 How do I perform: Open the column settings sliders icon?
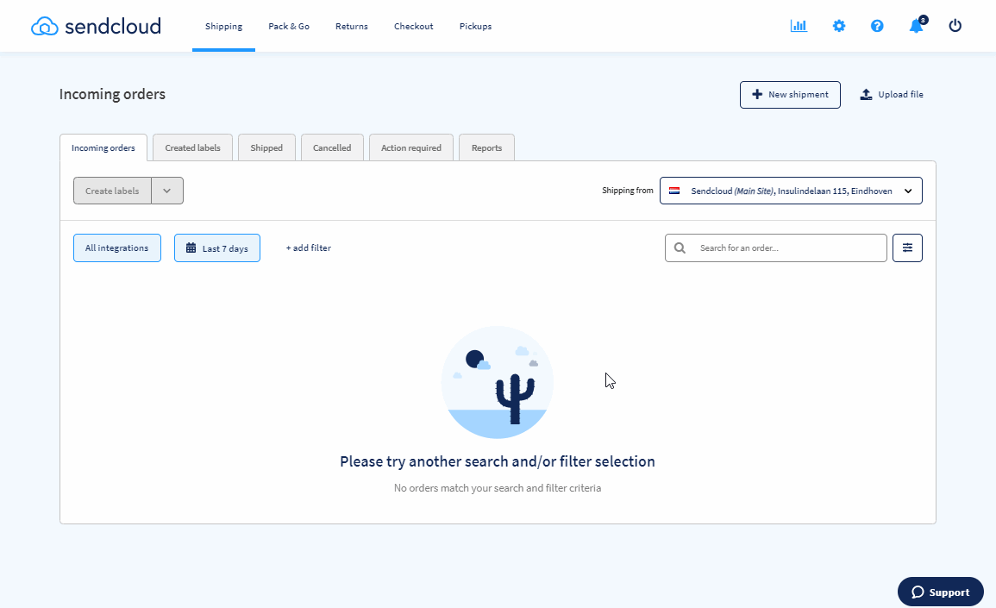[x=907, y=248]
